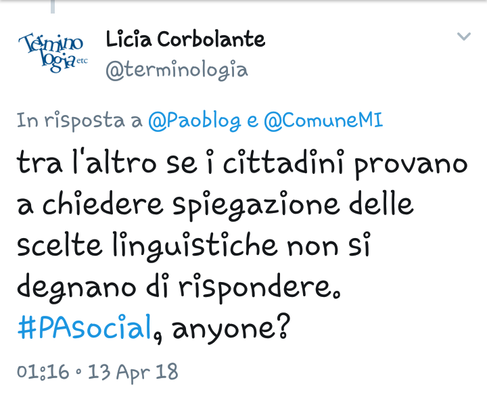Click the dot separator between time and date

[78, 371]
